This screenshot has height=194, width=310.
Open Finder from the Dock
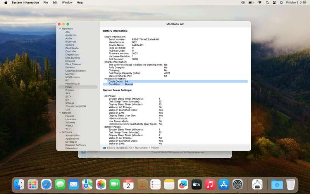point(19,185)
